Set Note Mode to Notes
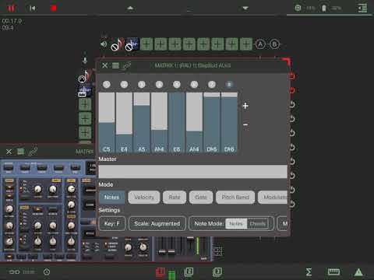The height and width of the screenshot is (280, 374). click(x=236, y=223)
